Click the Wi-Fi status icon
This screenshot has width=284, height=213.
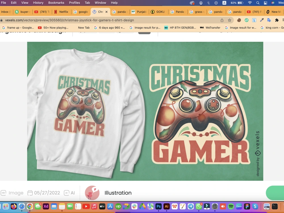click(x=250, y=3)
